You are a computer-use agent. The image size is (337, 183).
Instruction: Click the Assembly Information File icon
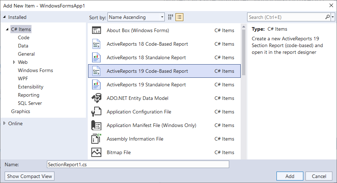coord(96,139)
